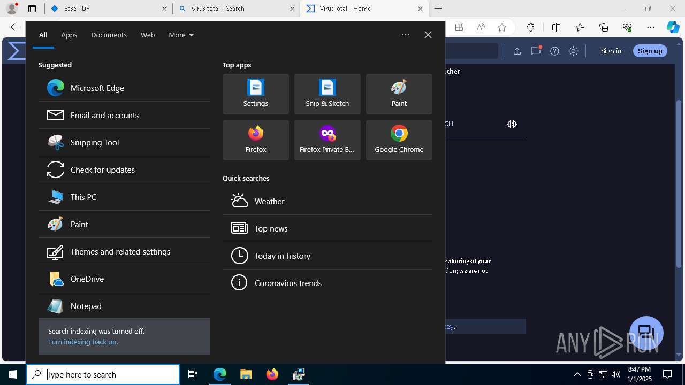Focus the Type here to search box
This screenshot has width=685, height=385.
(103, 374)
